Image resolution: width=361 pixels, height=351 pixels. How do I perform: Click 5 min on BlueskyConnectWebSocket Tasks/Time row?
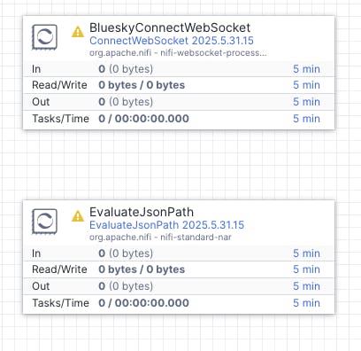pyautogui.click(x=306, y=119)
